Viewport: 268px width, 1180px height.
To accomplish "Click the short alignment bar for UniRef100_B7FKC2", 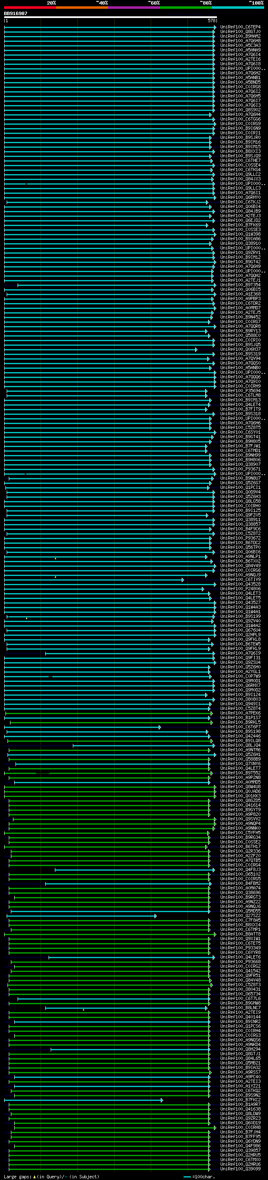I will coord(83,1100).
